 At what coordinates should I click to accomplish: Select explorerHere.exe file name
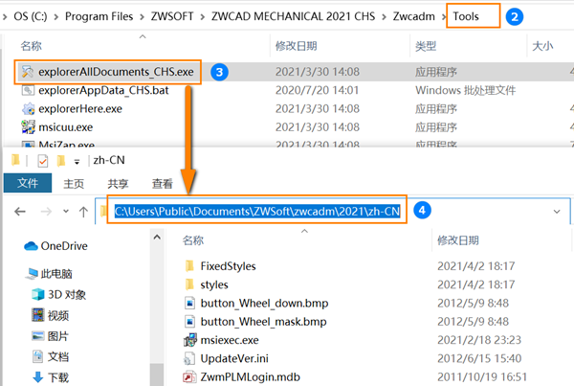pyautogui.click(x=80, y=109)
